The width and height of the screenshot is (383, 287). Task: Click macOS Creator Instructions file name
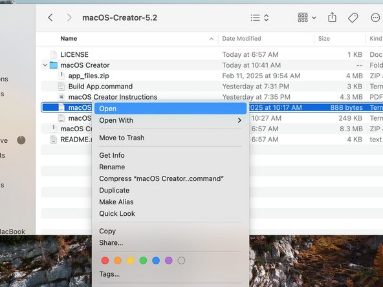pyautogui.click(x=113, y=97)
